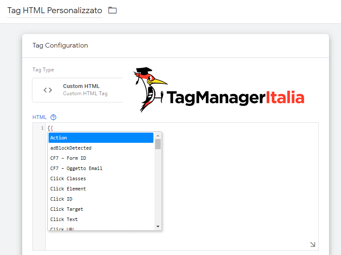Click the HTML help question mark icon

point(53,117)
